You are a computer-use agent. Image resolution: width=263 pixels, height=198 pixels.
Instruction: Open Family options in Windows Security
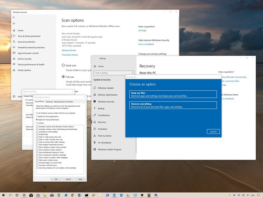pyautogui.click(x=25, y=70)
